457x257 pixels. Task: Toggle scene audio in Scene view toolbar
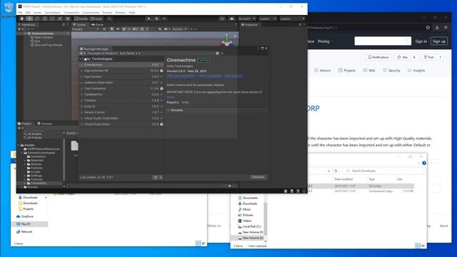(118, 29)
